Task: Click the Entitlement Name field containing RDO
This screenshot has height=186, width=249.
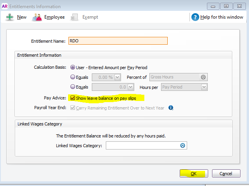Action: (118, 41)
